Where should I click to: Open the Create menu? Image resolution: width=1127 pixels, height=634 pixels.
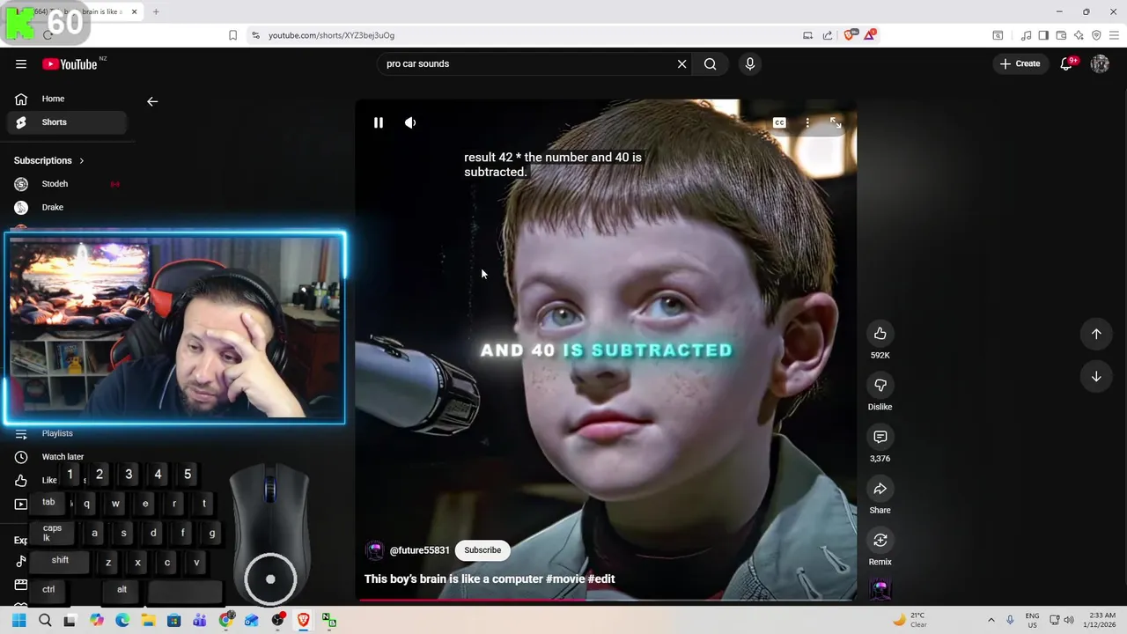pos(1020,63)
